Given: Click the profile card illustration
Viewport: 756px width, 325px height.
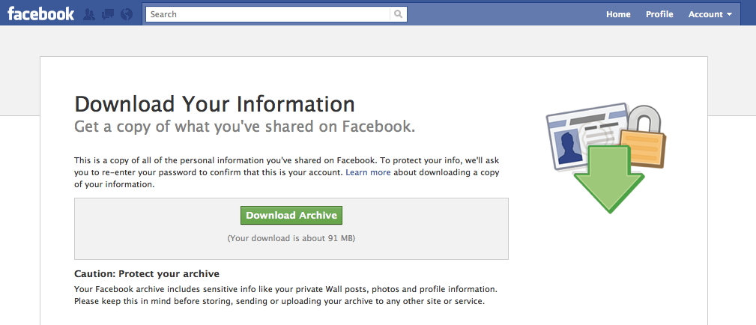Looking at the screenshot, I should pyautogui.click(x=576, y=133).
